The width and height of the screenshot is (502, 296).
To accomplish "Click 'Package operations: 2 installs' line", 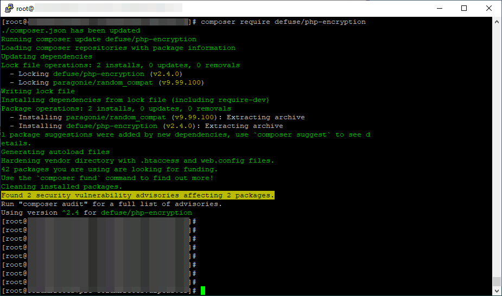I will (x=116, y=108).
